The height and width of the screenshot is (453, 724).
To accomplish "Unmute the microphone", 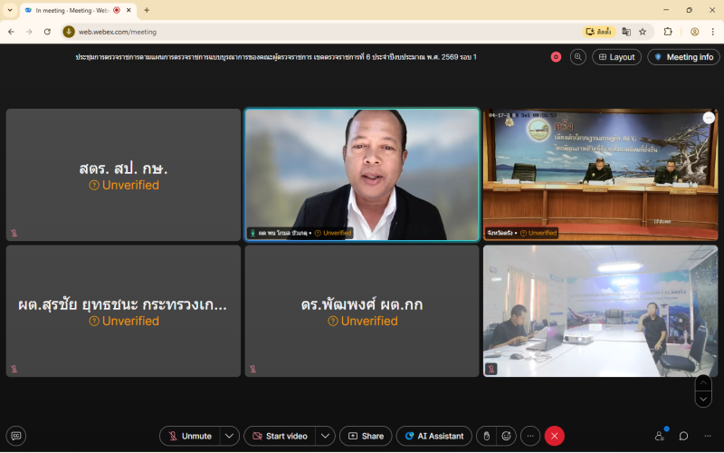I will click(189, 436).
